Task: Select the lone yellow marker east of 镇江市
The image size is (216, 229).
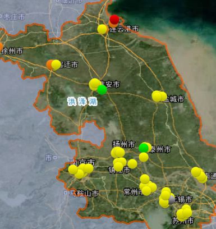Action: (x=132, y=164)
